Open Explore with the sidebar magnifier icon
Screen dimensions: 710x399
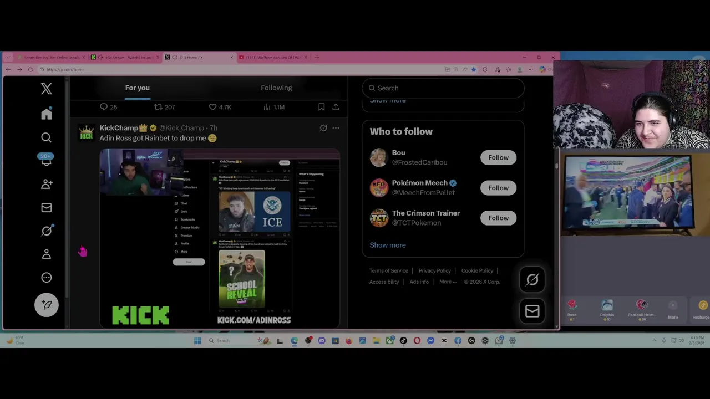[47, 137]
